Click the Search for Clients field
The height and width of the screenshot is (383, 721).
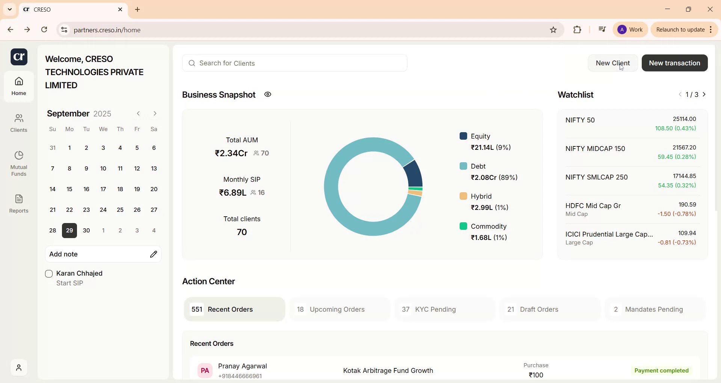(294, 63)
